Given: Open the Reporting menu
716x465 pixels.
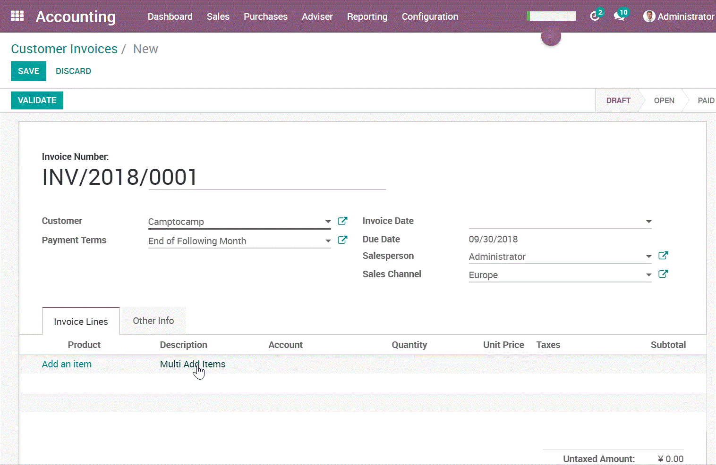Looking at the screenshot, I should point(367,17).
